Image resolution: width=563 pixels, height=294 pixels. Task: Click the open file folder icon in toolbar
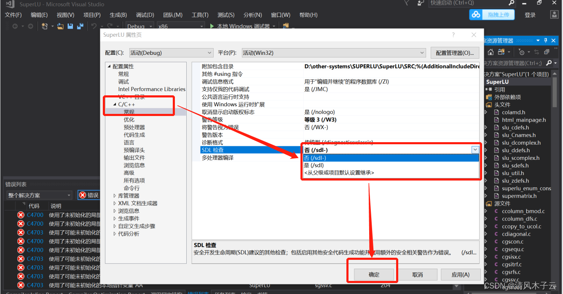click(x=61, y=26)
